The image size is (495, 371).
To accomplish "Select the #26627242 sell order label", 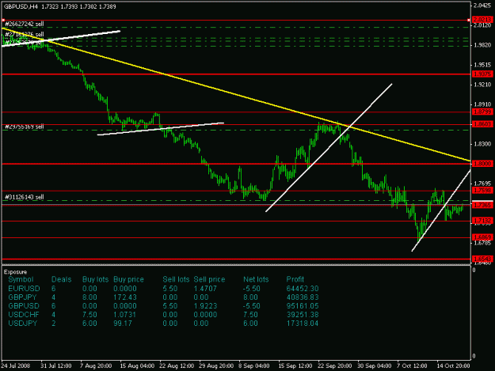I will pyautogui.click(x=25, y=24).
